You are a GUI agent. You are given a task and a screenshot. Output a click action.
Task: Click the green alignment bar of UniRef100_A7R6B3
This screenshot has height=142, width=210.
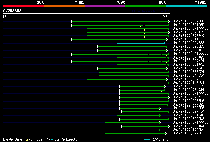[135, 134]
